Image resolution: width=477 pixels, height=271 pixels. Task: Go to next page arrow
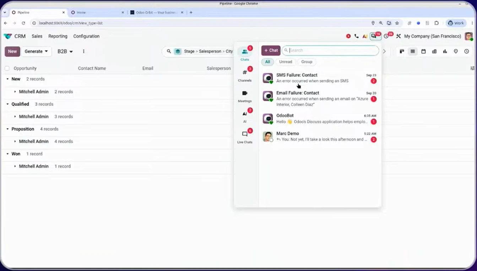click(384, 51)
